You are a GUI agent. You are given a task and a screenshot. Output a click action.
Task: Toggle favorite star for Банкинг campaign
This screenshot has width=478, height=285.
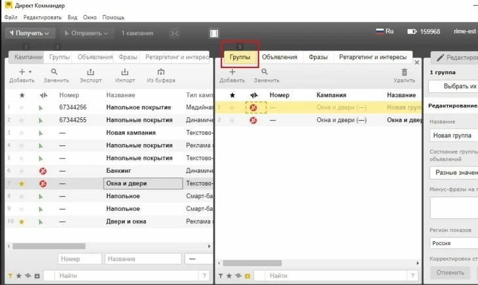pyautogui.click(x=22, y=171)
